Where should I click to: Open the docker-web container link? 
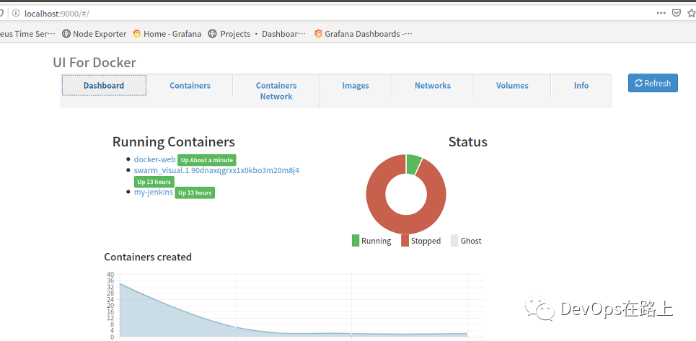point(154,159)
